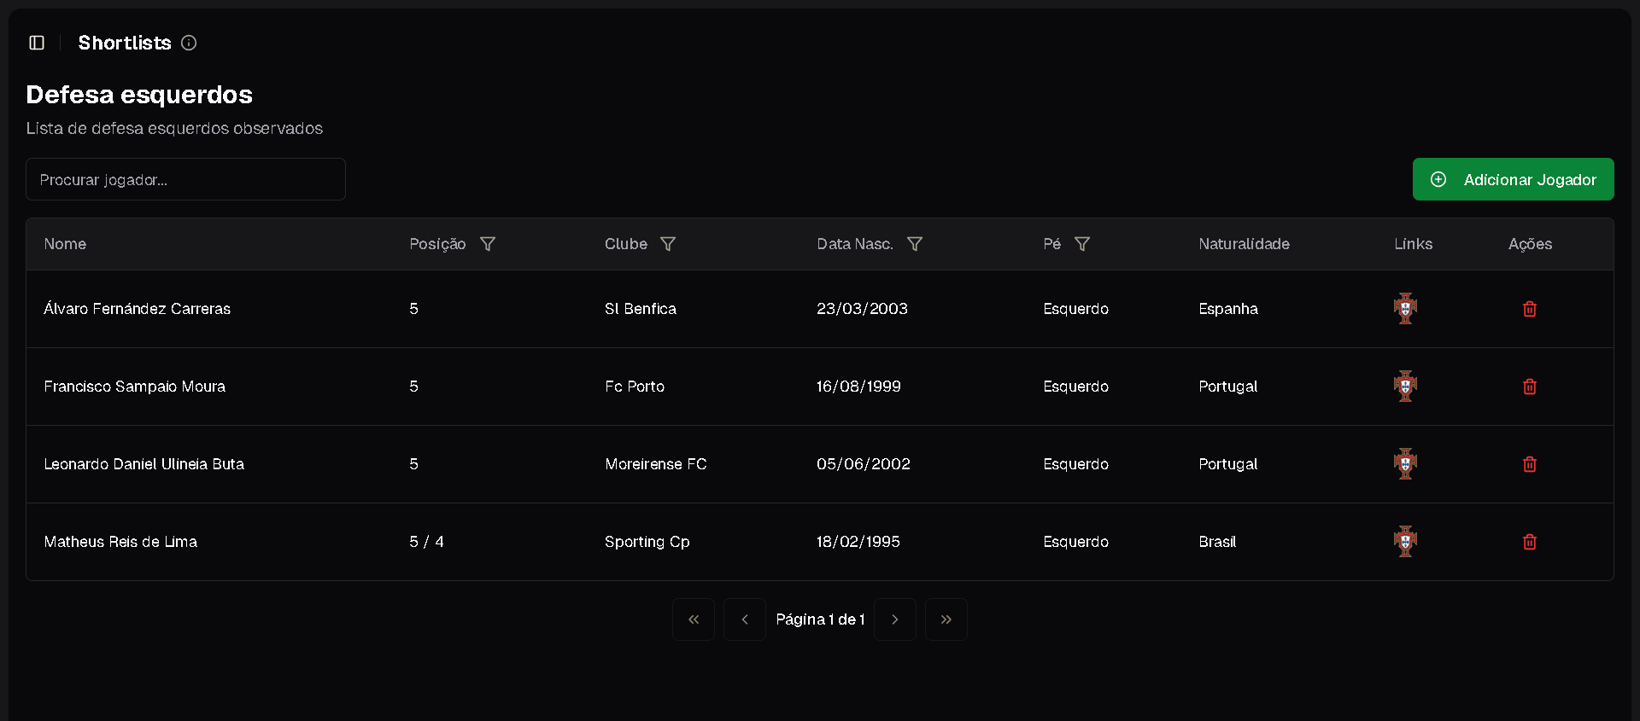Open federation crest link for Matheus Reis
Viewport: 1640px width, 721px height.
coord(1405,542)
